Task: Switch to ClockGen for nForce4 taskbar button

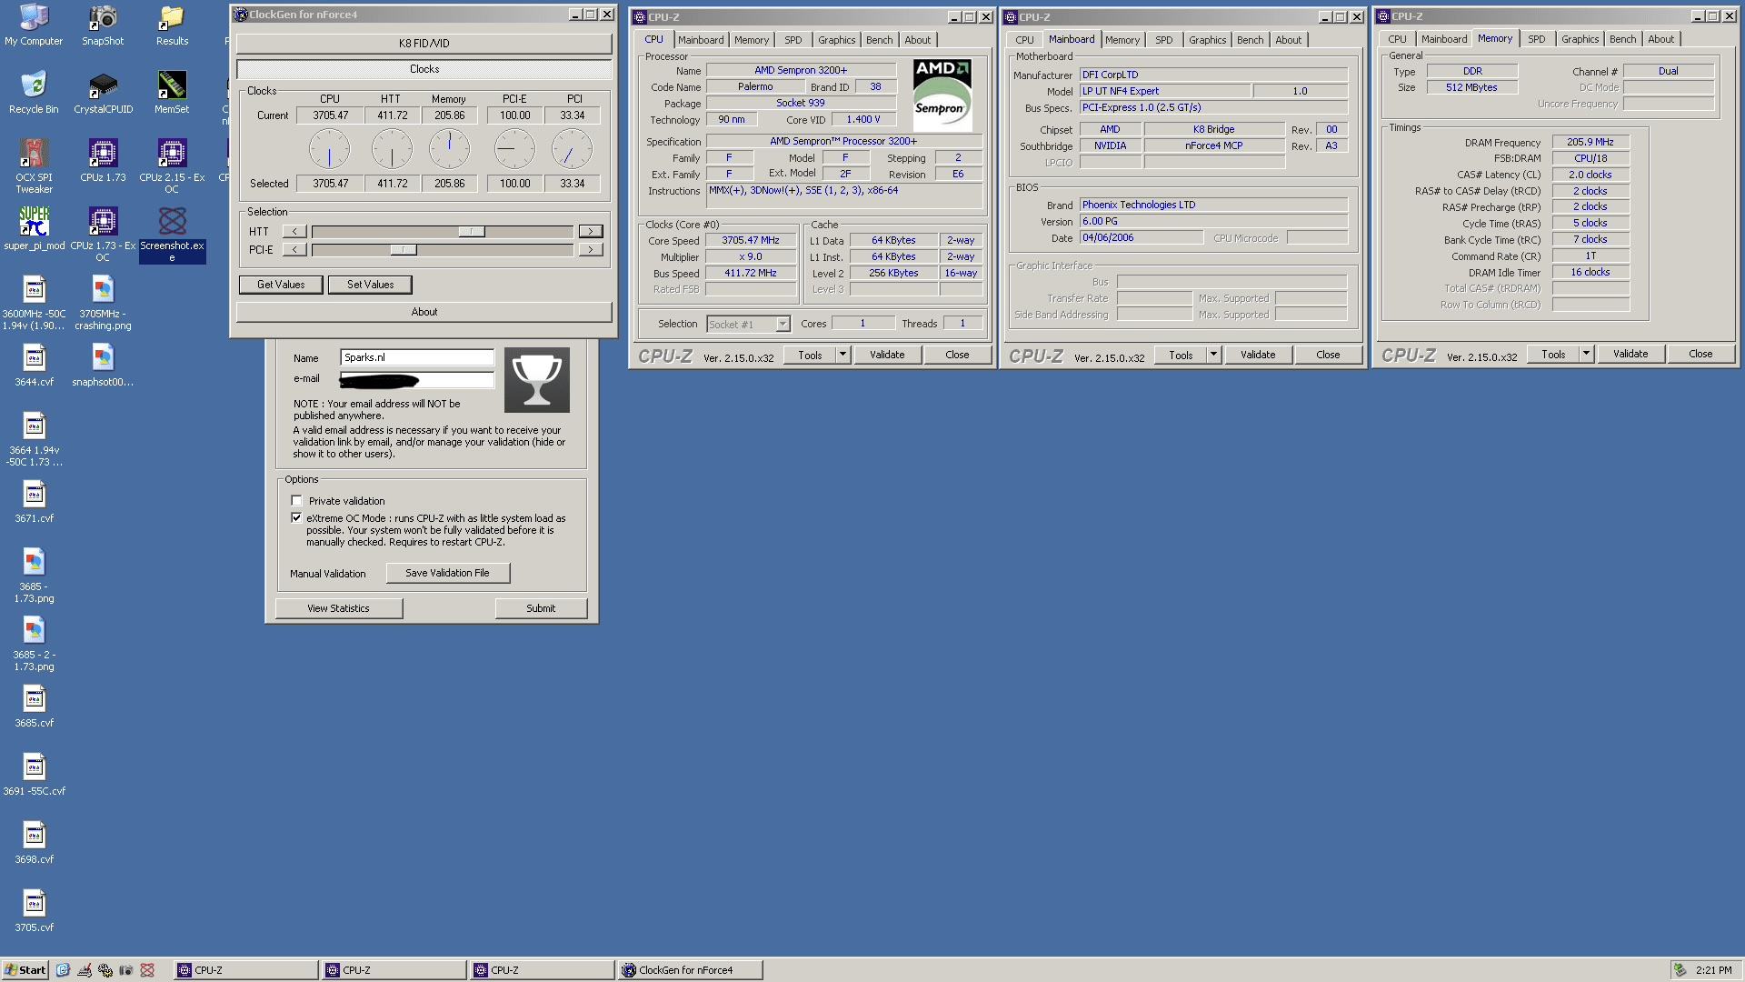Action: tap(689, 970)
